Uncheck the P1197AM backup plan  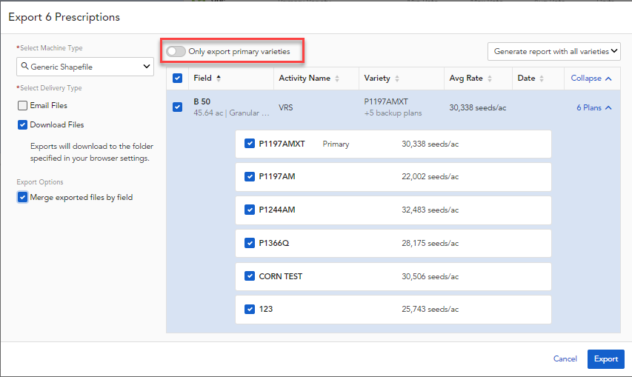[250, 176]
